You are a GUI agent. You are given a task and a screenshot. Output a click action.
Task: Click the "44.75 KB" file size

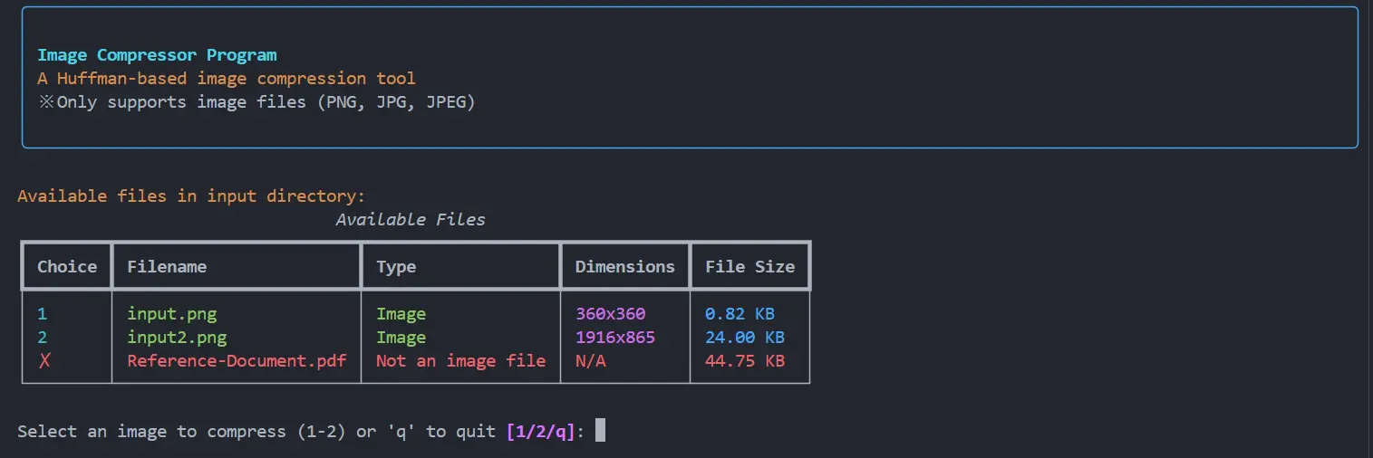click(745, 361)
